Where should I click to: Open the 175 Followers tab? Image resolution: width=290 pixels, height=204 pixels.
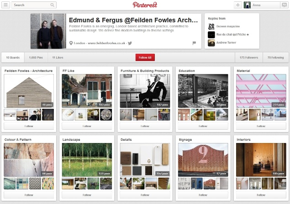click(249, 57)
